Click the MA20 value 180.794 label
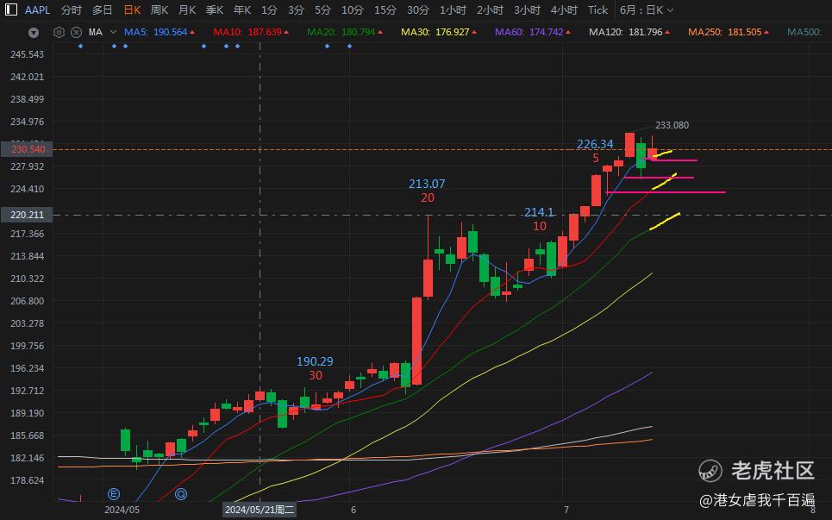Screen dimensions: 832x520 tap(345, 33)
